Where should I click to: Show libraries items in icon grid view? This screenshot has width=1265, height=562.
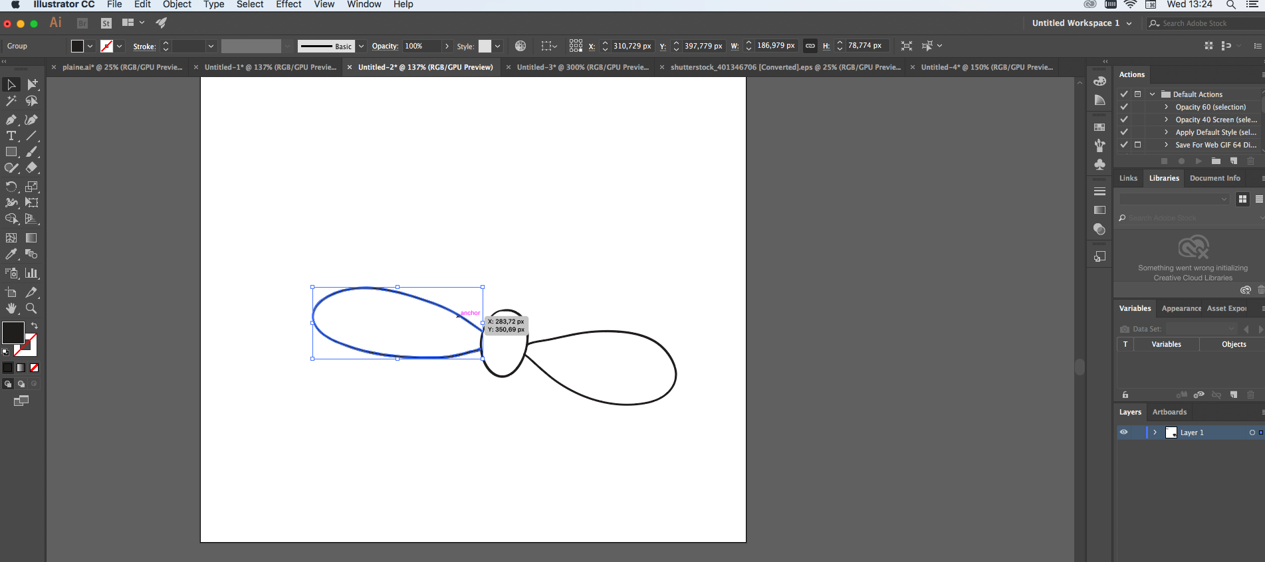point(1242,199)
